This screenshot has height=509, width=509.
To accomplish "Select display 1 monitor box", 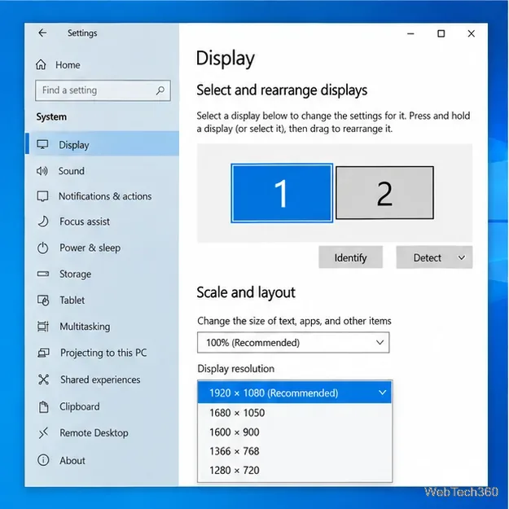I will click(x=282, y=193).
